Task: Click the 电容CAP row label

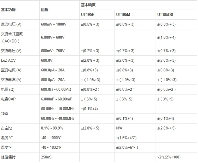Action: (8, 99)
